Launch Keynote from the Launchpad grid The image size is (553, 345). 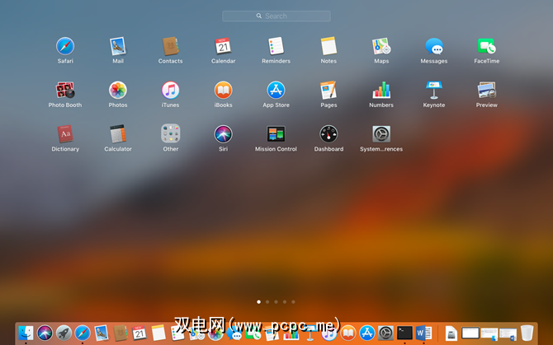[434, 90]
